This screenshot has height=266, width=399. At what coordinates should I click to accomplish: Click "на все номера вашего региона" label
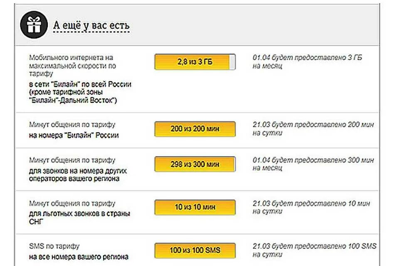[79, 256]
